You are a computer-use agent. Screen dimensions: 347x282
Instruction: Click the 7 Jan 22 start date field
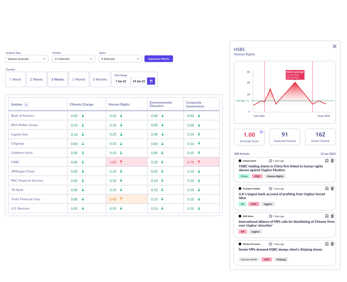(122, 81)
